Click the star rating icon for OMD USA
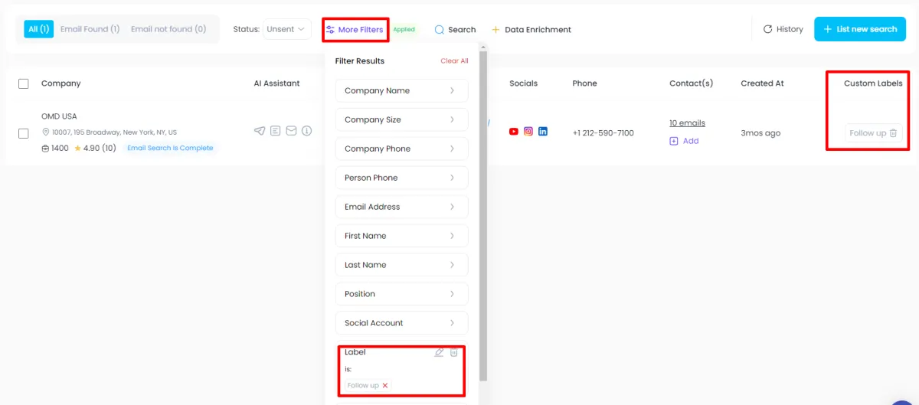Screen dimensions: 919x405 77,148
